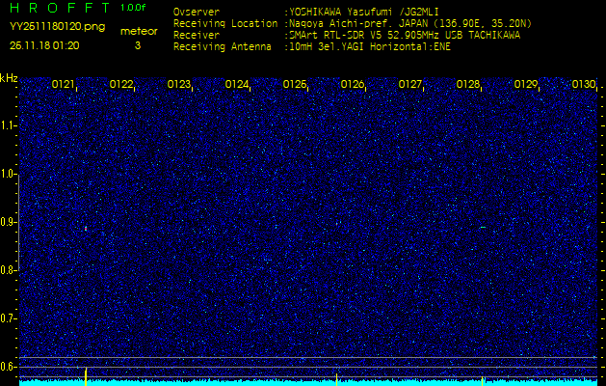This screenshot has width=606, height=386.
Task: Click the 0.6 kHz axis label
Action: tap(9, 367)
